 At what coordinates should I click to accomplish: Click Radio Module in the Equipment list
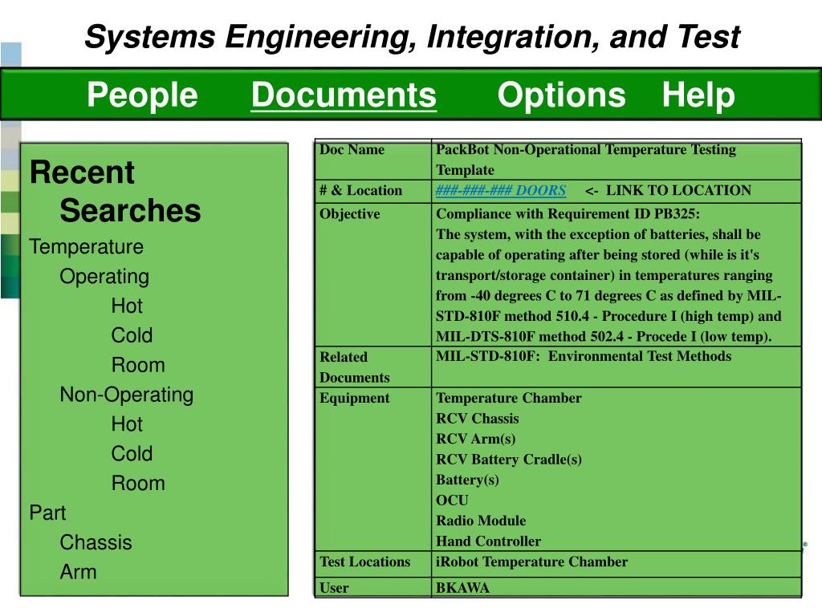tap(481, 521)
